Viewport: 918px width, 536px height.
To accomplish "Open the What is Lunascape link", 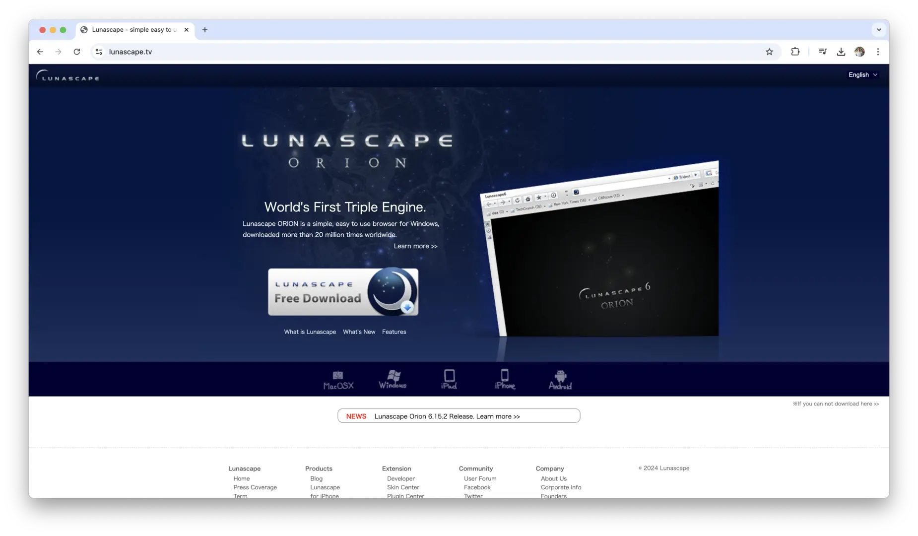I will click(x=310, y=332).
